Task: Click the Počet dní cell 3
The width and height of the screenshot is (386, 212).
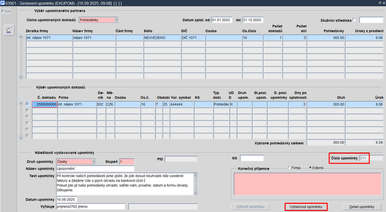Action: pyautogui.click(x=294, y=38)
